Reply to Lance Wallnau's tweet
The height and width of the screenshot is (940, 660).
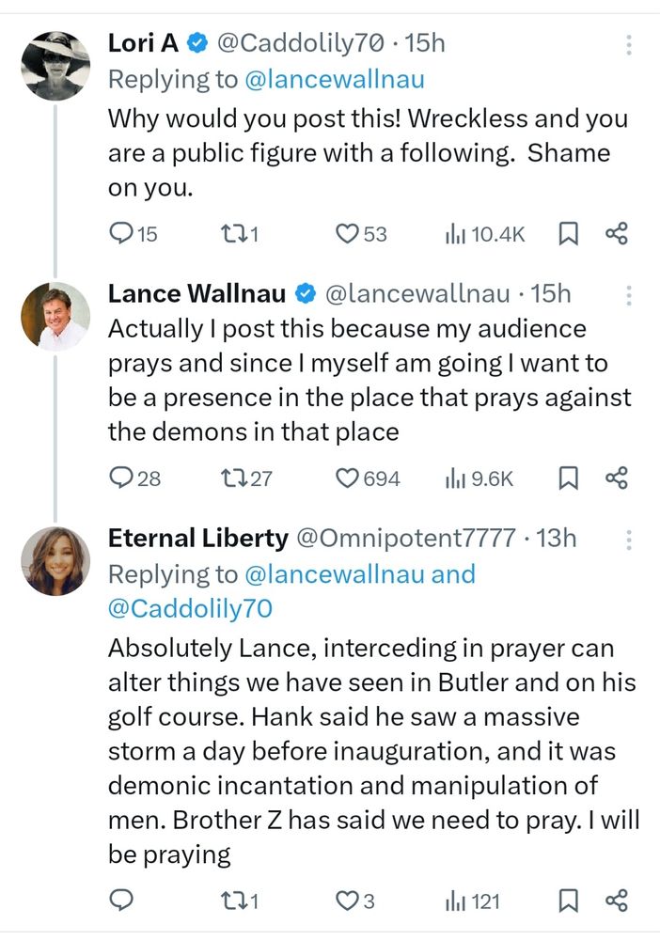(122, 478)
